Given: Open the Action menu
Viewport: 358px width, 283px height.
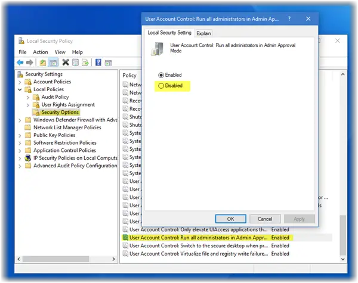Looking at the screenshot, I should point(41,52).
